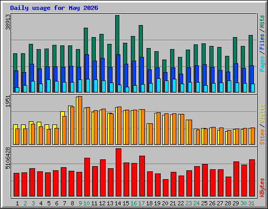Click day 9 on the x-axis
Viewport: 268px width, 209px height.
pos(80,203)
